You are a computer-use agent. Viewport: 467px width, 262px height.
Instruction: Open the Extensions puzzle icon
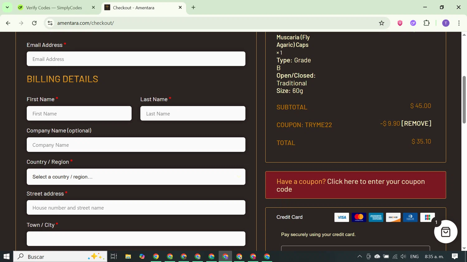click(427, 23)
